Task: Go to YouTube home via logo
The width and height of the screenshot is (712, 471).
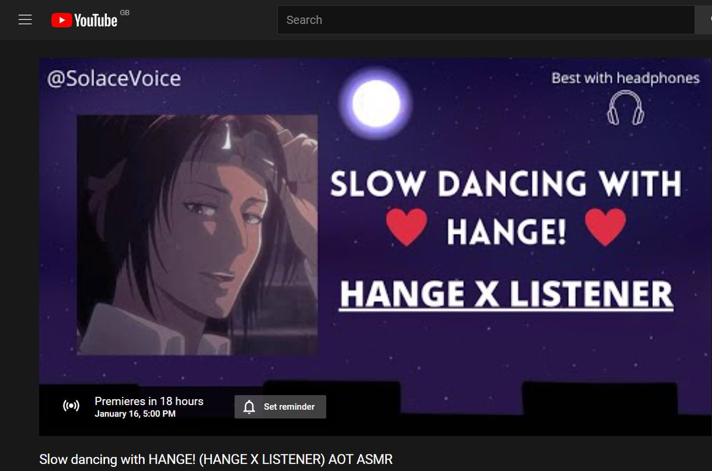Action: pyautogui.click(x=84, y=20)
